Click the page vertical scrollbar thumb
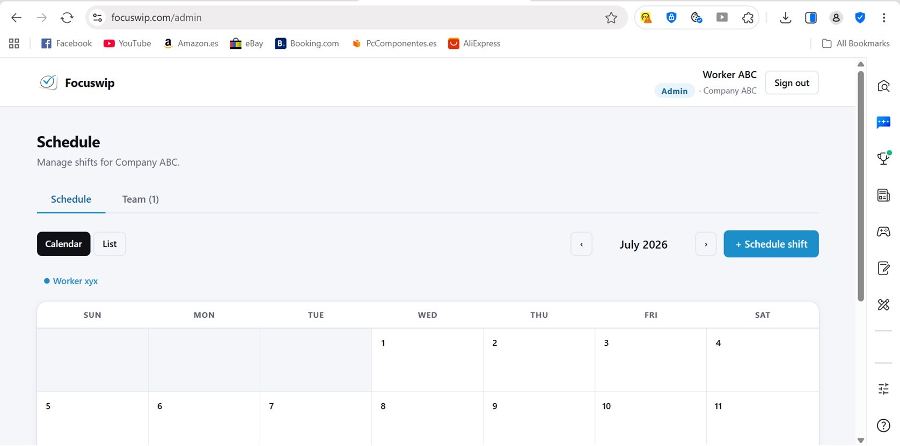This screenshot has width=900, height=446. click(x=861, y=185)
